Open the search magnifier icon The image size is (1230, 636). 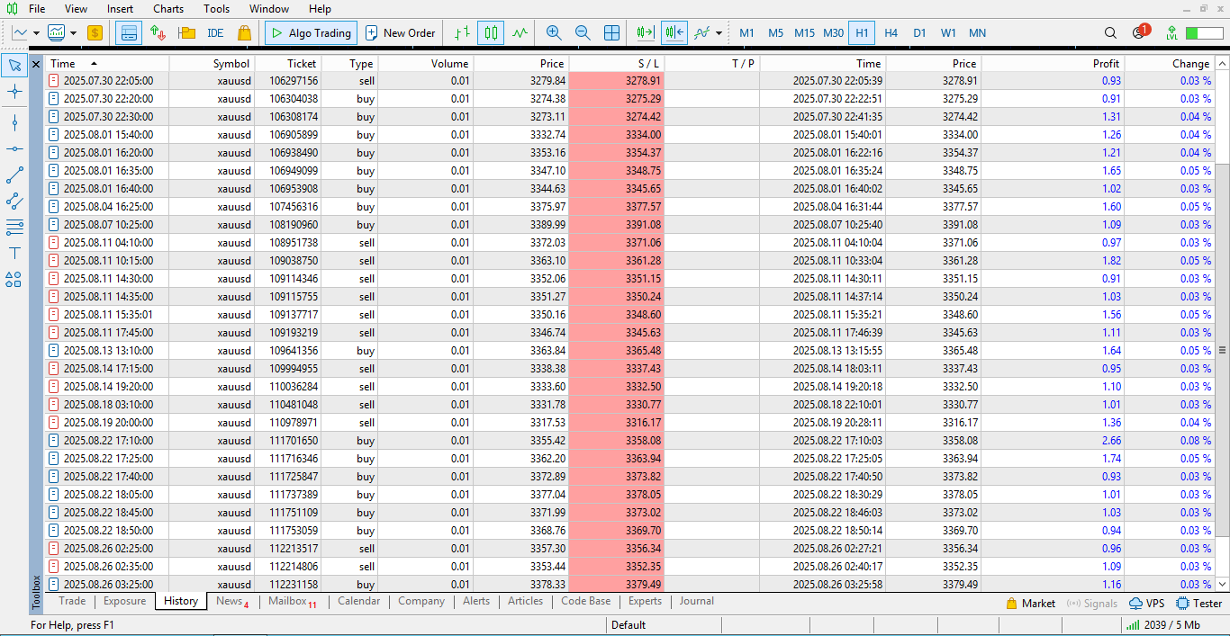(x=1110, y=33)
